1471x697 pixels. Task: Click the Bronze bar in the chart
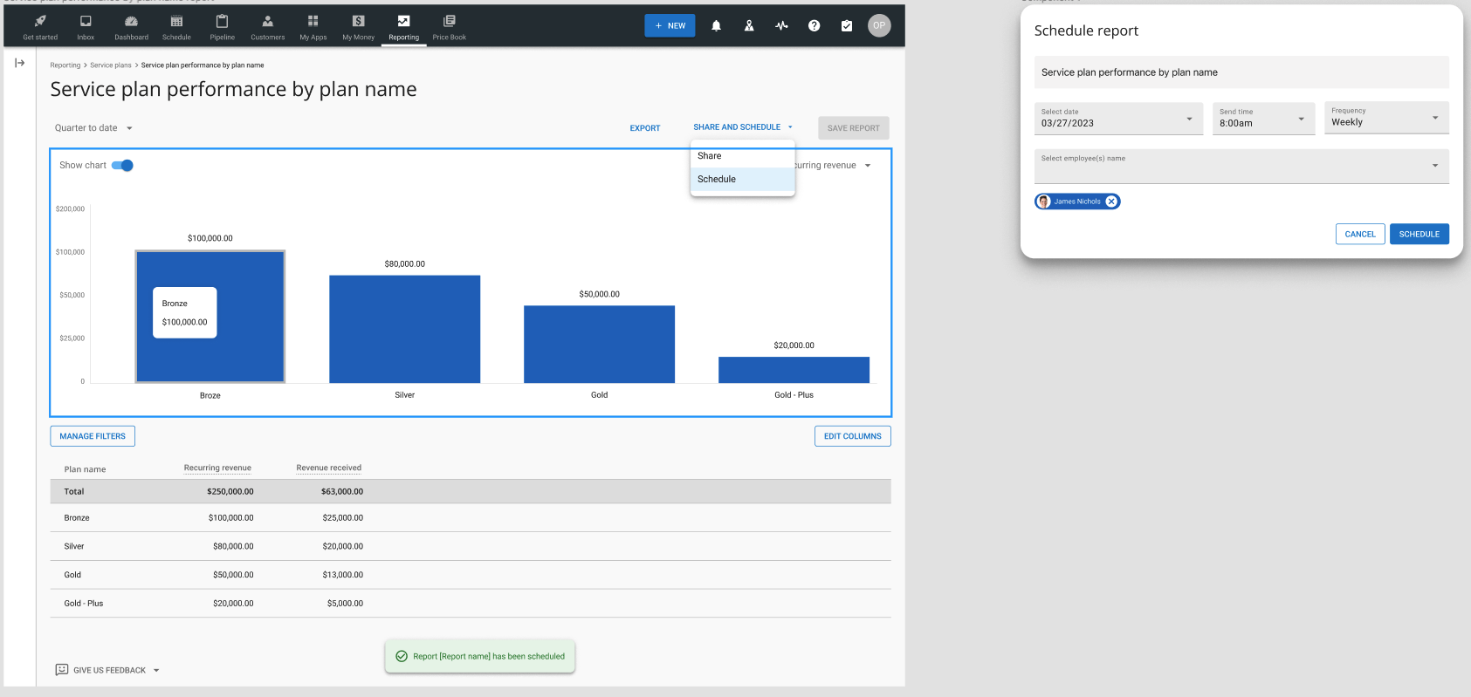(253, 349)
